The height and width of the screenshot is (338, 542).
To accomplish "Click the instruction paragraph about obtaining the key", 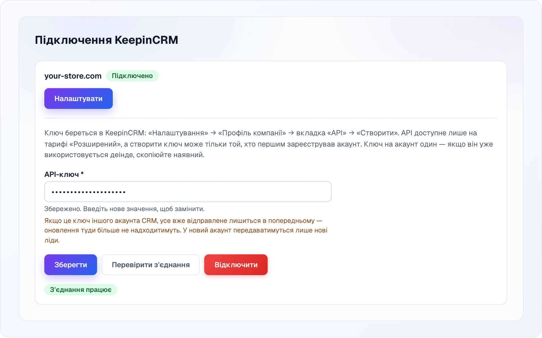I will 269,144.
